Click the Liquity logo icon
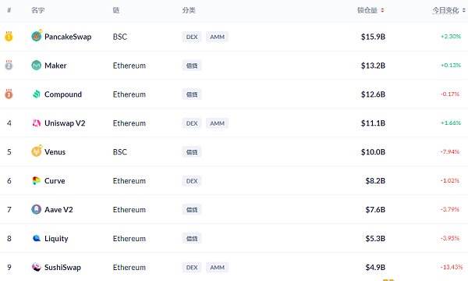This screenshot has width=468, height=281. pos(37,238)
